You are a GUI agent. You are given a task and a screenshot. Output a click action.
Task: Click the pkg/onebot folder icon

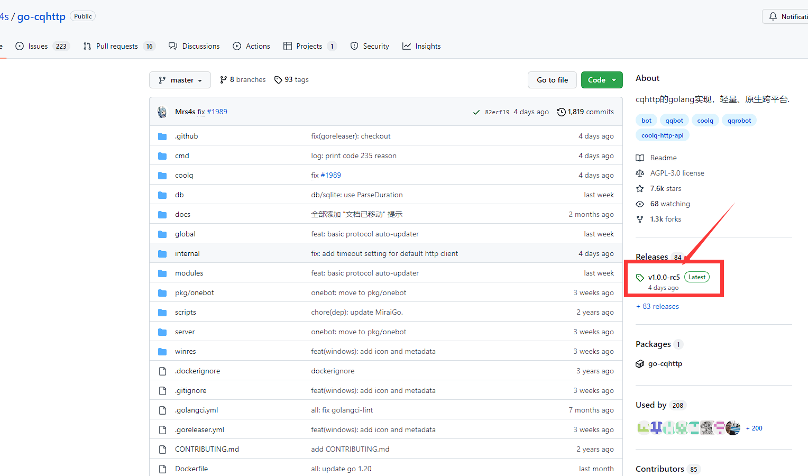[162, 293]
